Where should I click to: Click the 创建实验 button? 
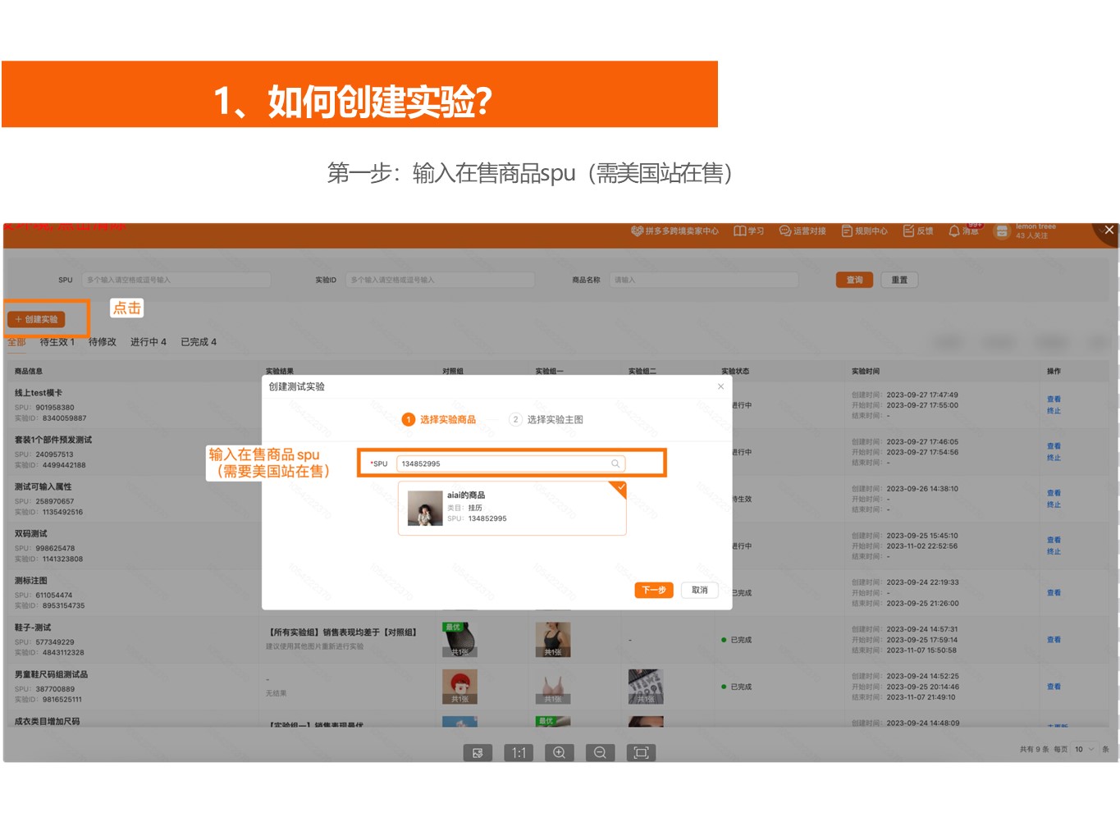[x=37, y=319]
